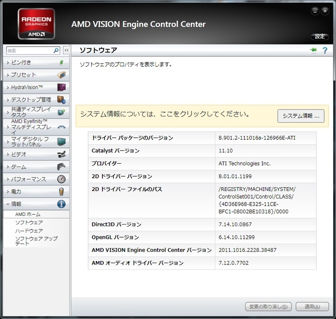The width and height of the screenshot is (336, 319).
Task: Expand the デスクトップ管理 section chevron
Action: [x=8, y=100]
